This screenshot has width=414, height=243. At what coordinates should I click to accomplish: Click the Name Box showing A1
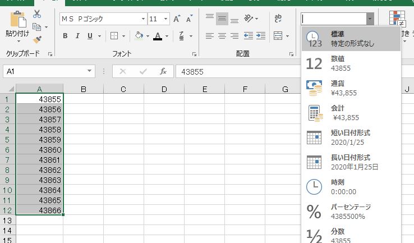pyautogui.click(x=49, y=71)
